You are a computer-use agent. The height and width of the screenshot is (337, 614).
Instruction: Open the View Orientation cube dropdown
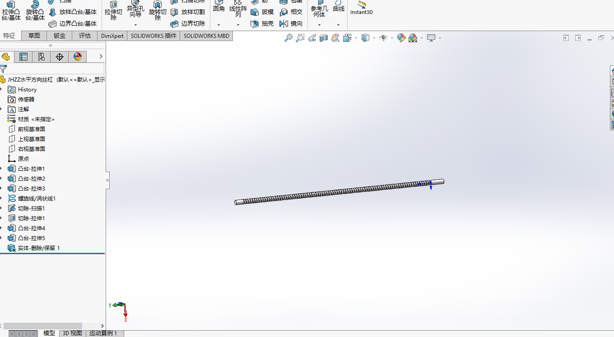(x=356, y=38)
